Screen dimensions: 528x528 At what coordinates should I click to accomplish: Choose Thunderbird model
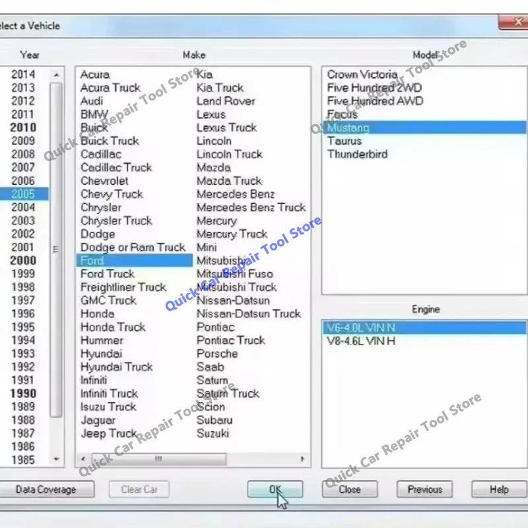tap(357, 154)
